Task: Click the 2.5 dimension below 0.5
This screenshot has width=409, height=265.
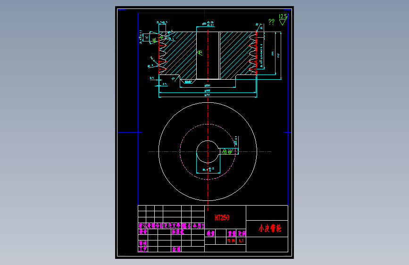Action: [165, 84]
